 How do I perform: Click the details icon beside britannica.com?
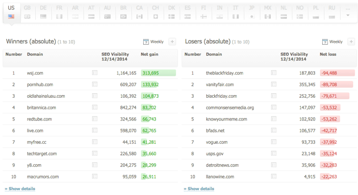click(x=94, y=108)
